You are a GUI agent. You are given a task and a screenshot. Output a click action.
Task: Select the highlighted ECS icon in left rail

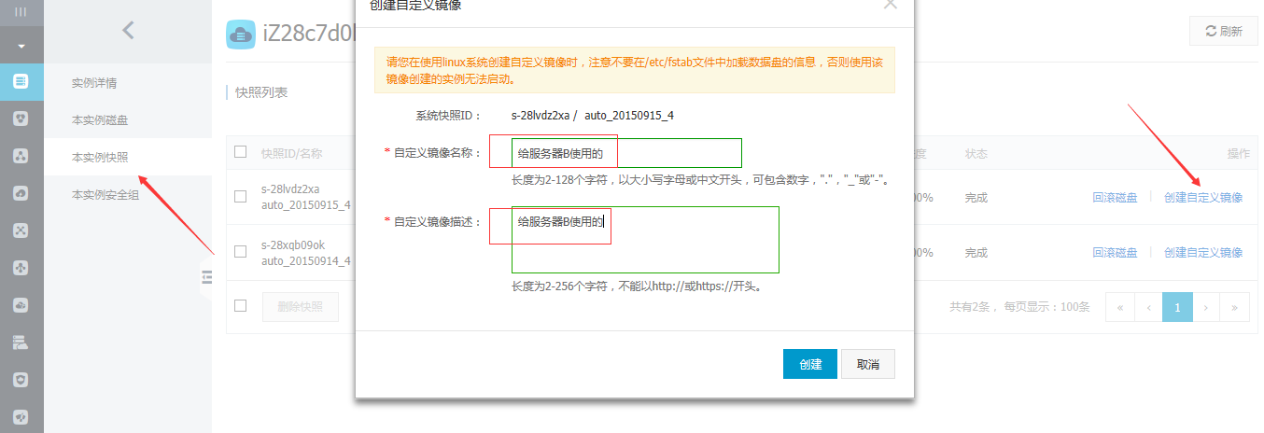[x=21, y=81]
